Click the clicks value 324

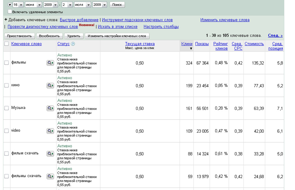point(189,63)
